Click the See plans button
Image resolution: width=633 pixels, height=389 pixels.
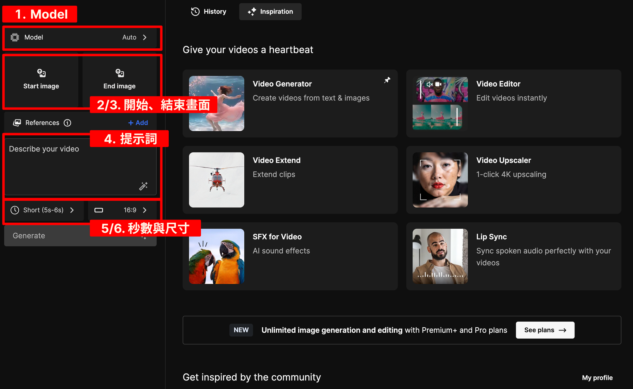pos(545,330)
